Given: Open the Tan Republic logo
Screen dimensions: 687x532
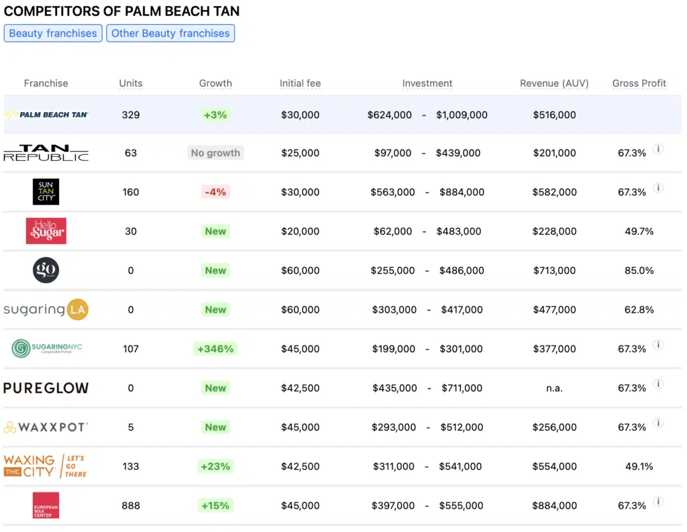Looking at the screenshot, I should click(46, 153).
